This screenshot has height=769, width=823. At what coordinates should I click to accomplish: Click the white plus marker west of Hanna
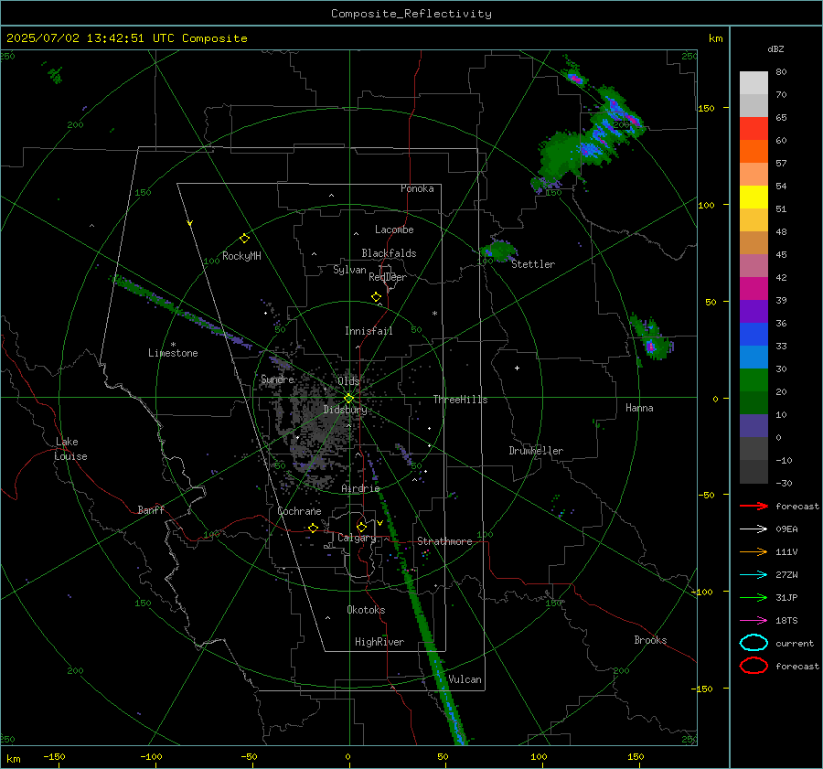[517, 368]
